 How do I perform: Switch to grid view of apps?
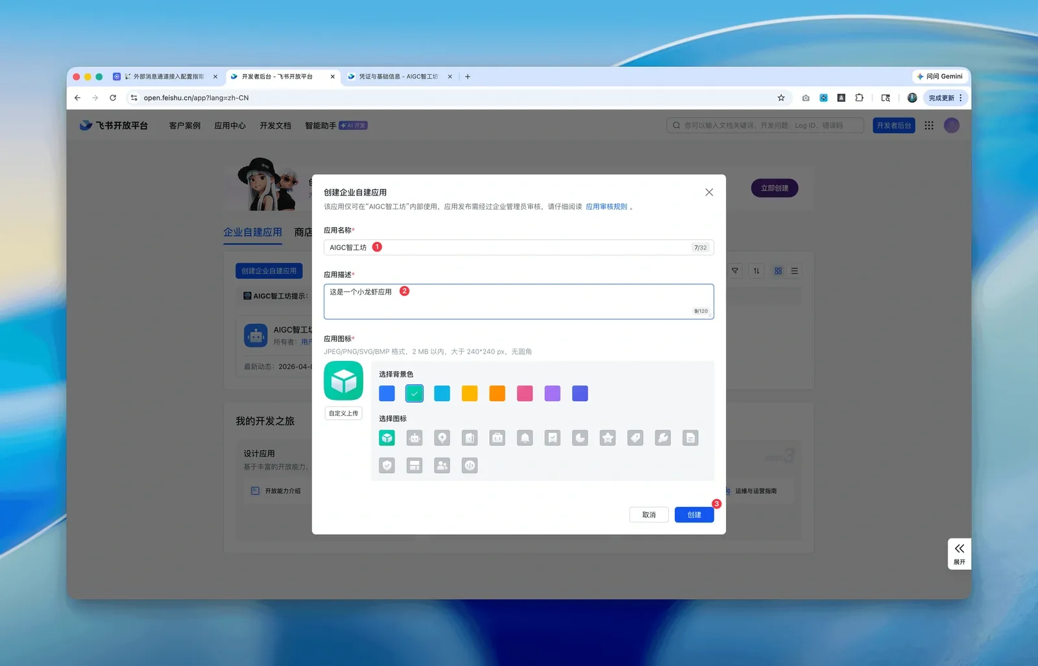pos(778,271)
